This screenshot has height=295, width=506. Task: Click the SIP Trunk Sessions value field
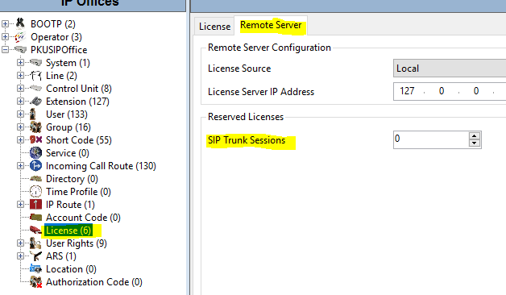coord(431,139)
